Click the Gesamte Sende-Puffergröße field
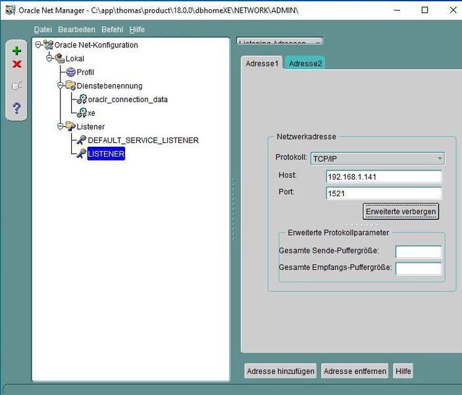 419,252
